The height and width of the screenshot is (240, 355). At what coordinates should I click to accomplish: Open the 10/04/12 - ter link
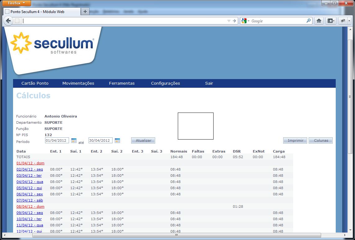click(x=29, y=219)
